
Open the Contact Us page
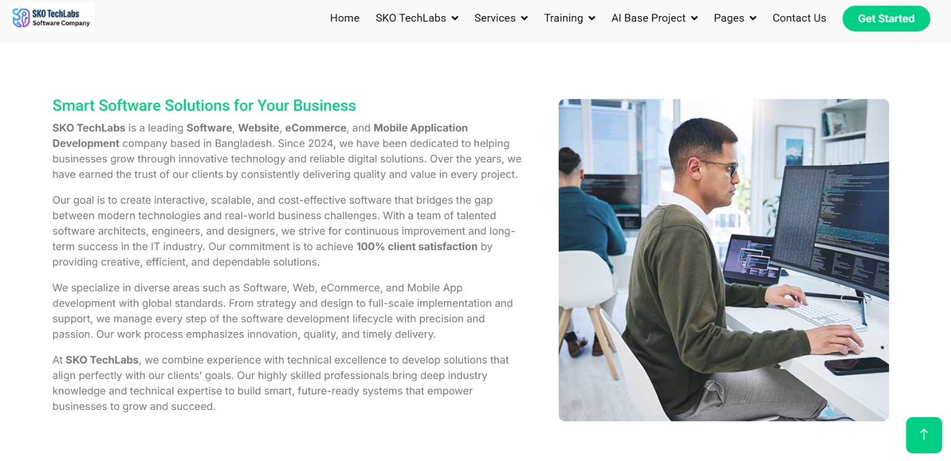[799, 18]
